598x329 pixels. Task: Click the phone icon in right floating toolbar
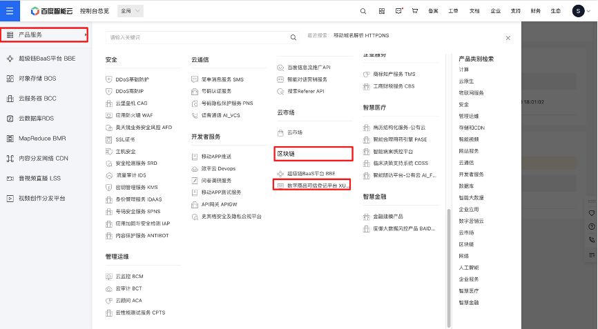pos(592,240)
